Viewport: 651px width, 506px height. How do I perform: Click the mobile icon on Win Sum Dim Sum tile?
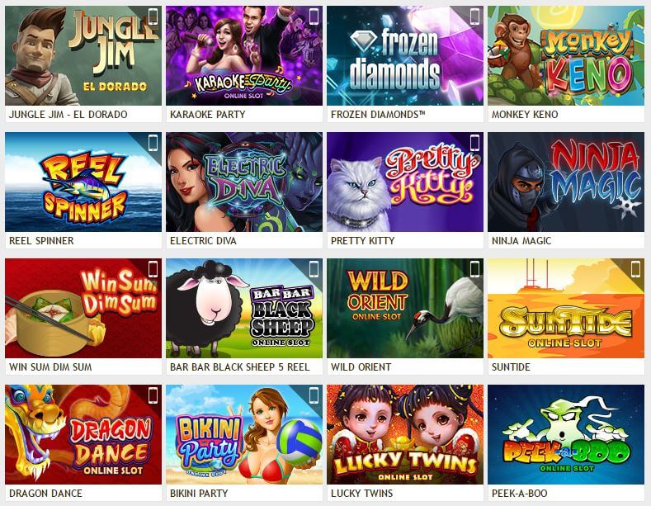point(153,269)
